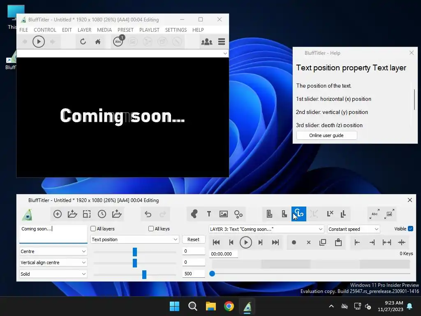Click the set show resolution icon
Image resolution: width=421 pixels, height=316 pixels.
click(87, 214)
